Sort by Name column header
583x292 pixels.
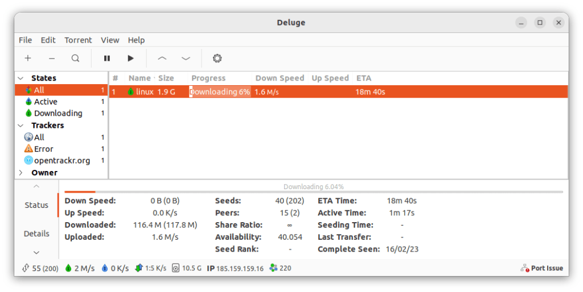point(140,78)
